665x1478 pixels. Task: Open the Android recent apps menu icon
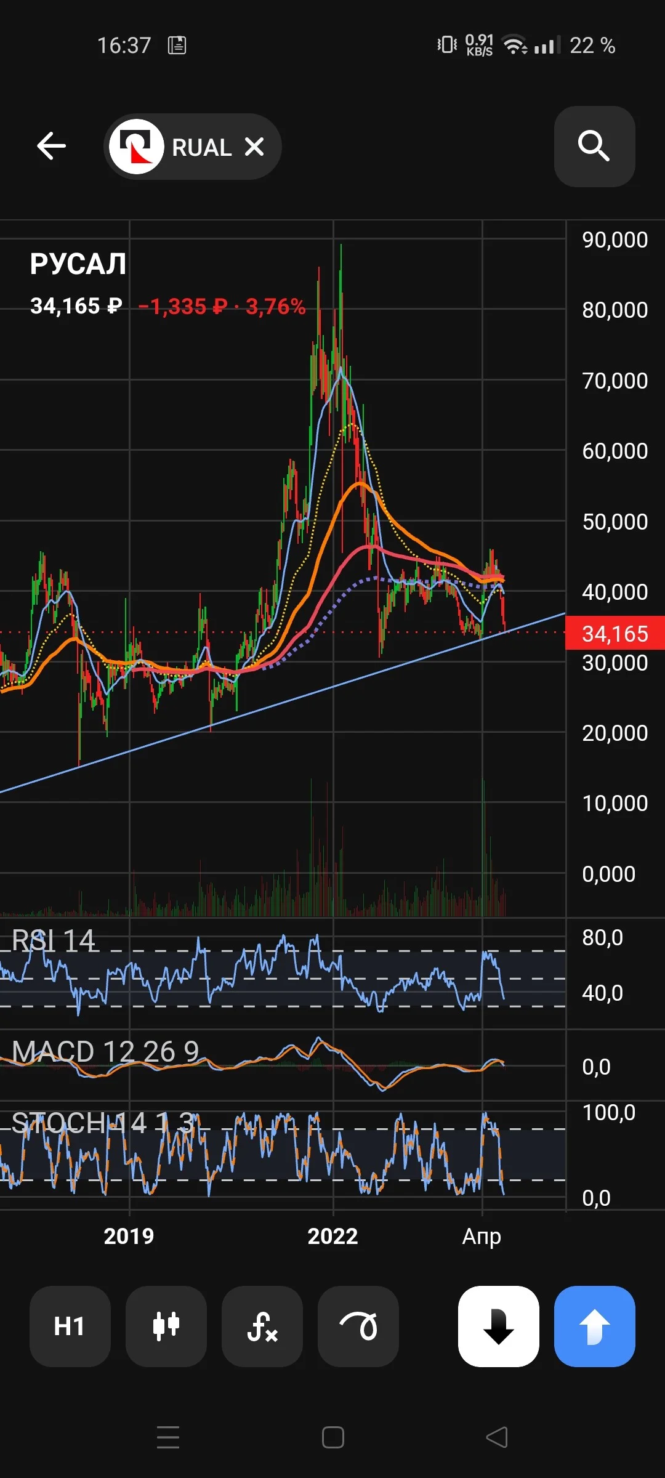(168, 1437)
